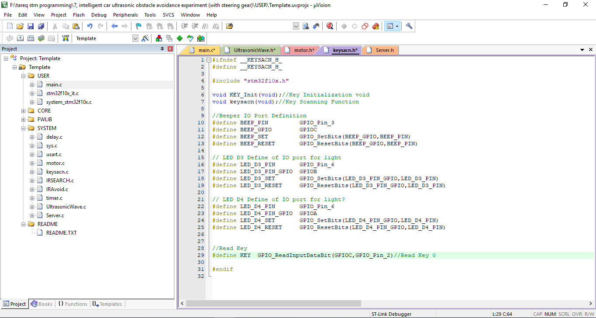The width and height of the screenshot is (596, 318).
Task: Toggle the Project window layout button
Action: pyautogui.click(x=389, y=26)
